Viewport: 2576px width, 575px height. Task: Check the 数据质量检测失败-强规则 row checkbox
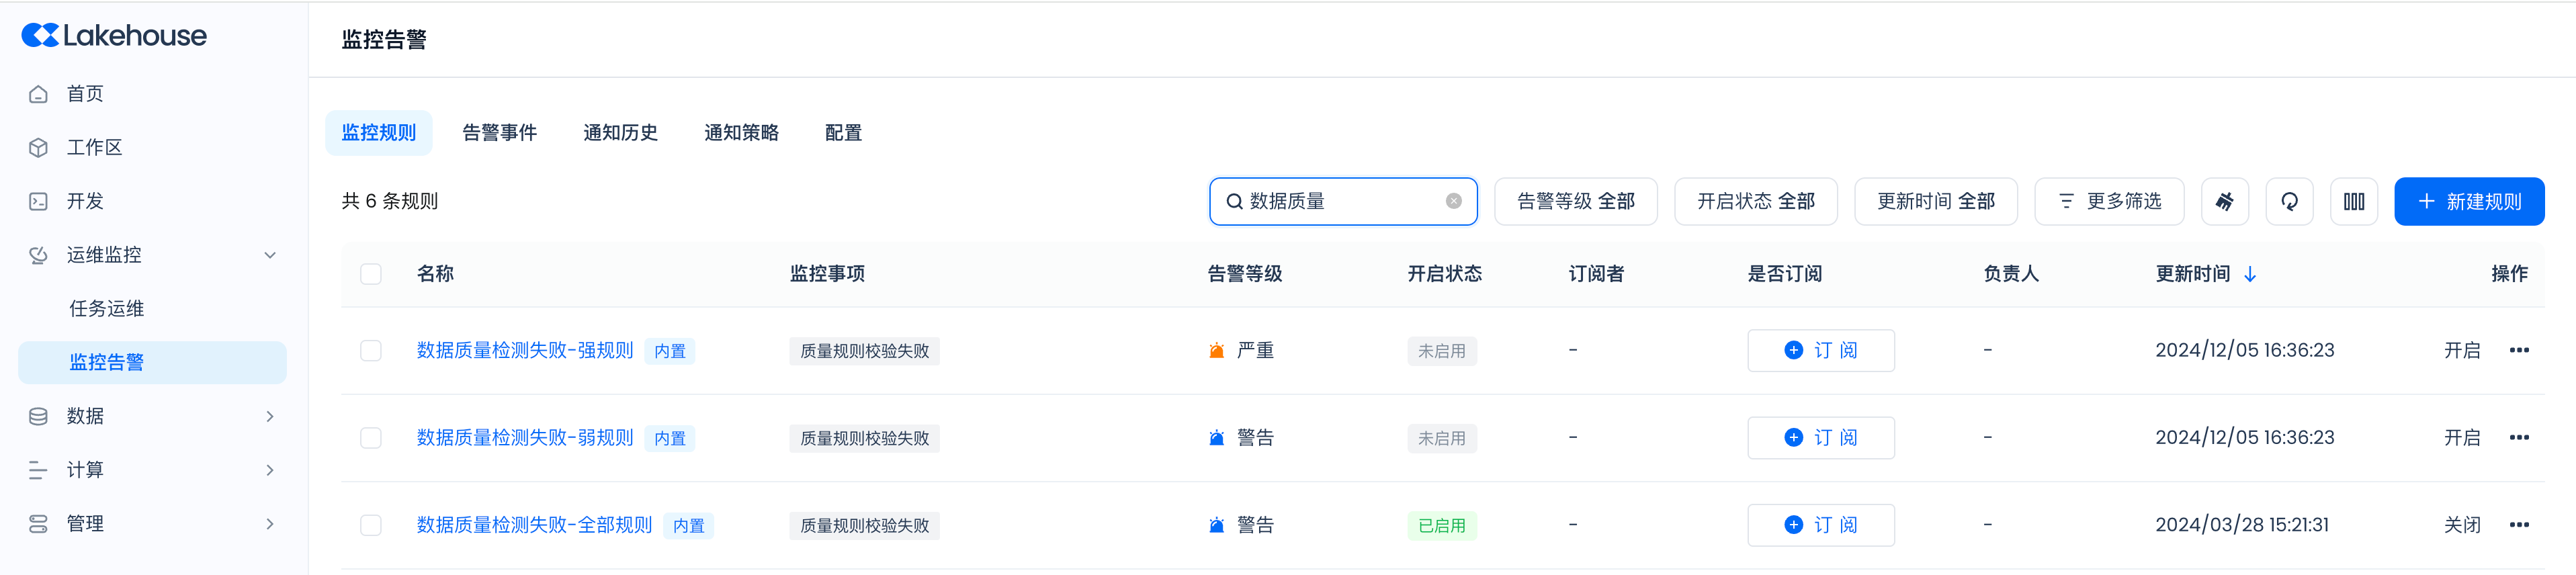pos(371,350)
